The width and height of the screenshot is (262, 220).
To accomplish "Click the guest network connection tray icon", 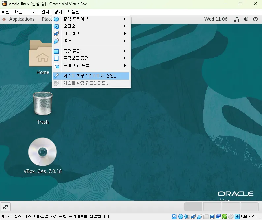I will (237, 19).
